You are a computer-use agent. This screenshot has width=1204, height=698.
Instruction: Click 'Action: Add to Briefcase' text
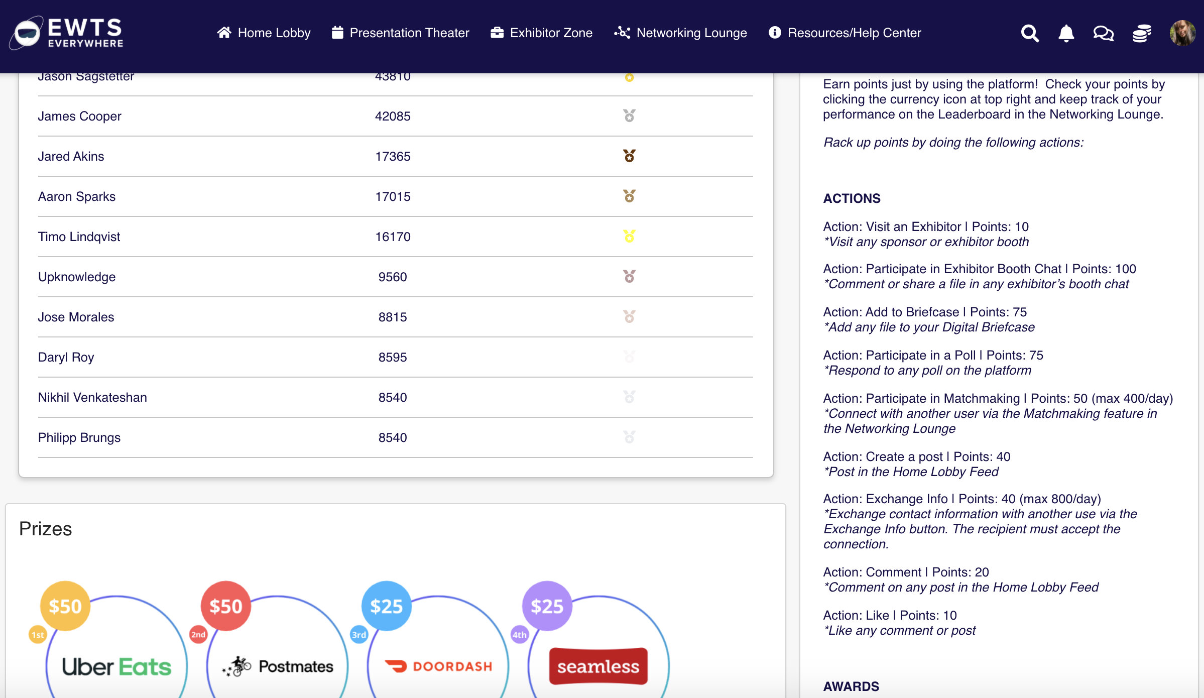(x=891, y=312)
